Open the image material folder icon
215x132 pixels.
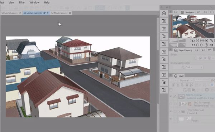click(x=164, y=36)
